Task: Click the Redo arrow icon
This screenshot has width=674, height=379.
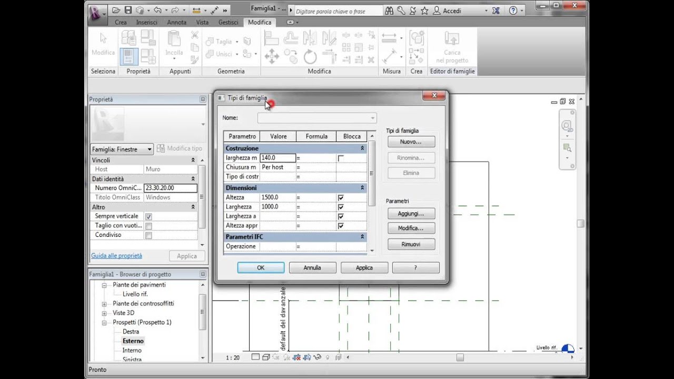Action: (175, 10)
